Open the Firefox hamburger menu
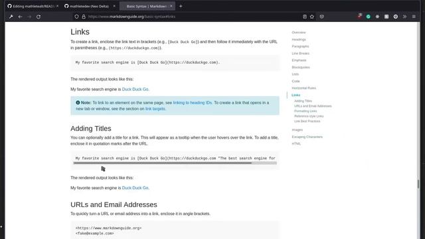The image size is (425, 239). (414, 17)
